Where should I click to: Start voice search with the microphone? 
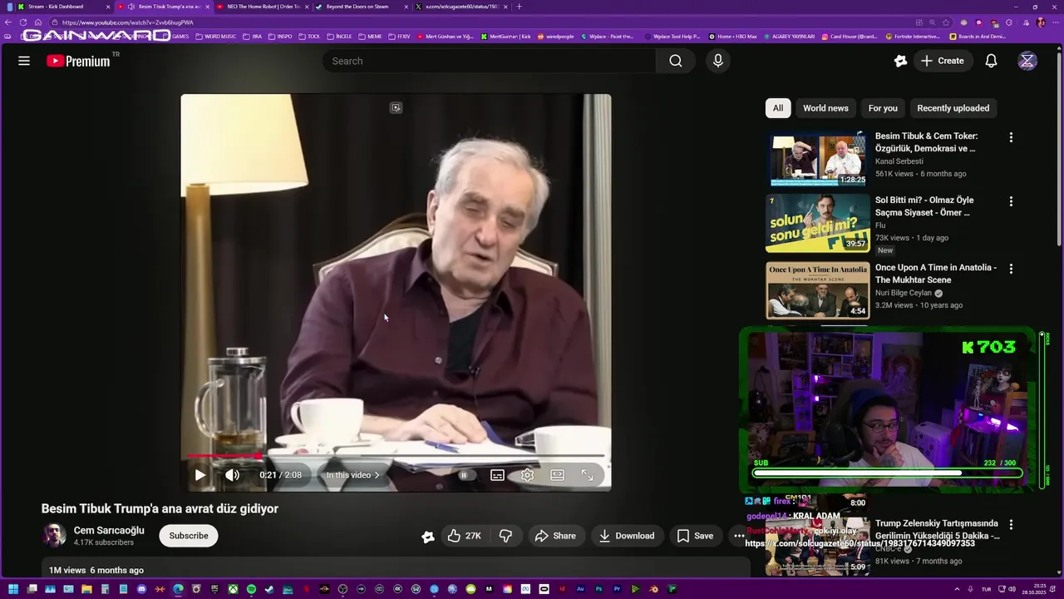718,61
